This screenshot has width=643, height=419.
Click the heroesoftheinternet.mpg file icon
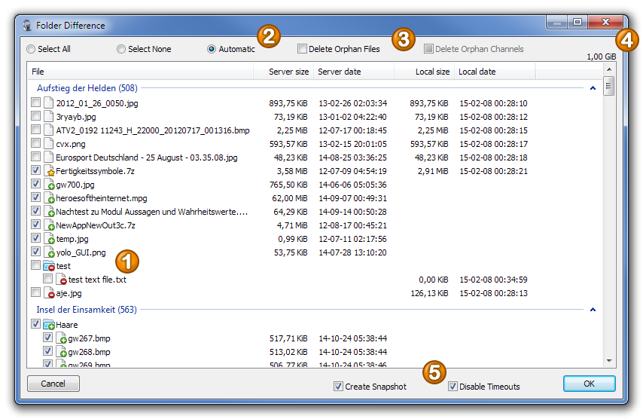pos(49,198)
